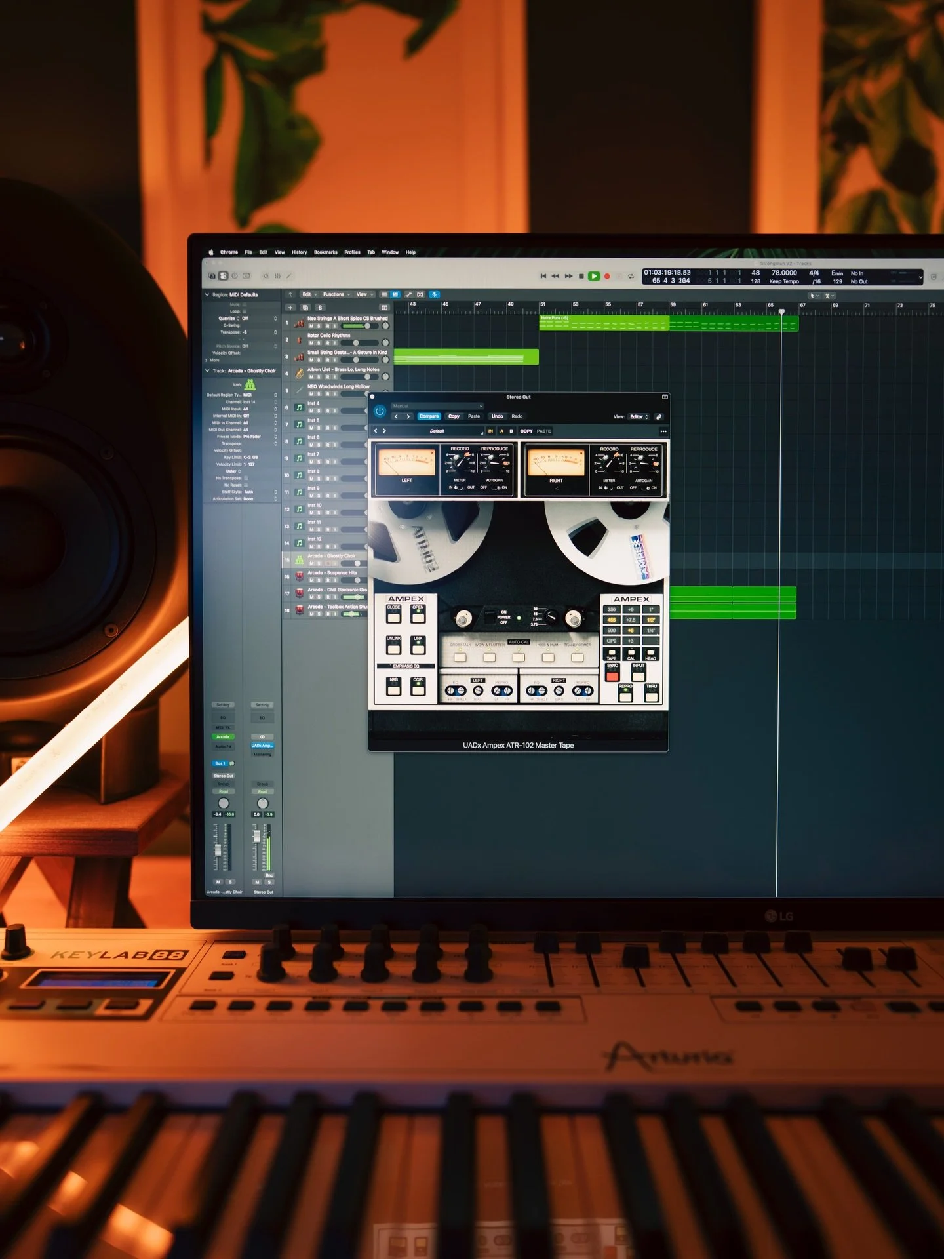Mute the Rotor Cello Rhythms track
This screenshot has height=1259, width=944.
point(312,343)
